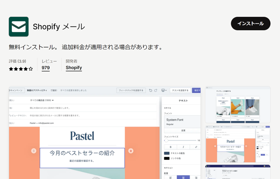Click the 下書き draft status badge
Viewport: 280px width, 179px height.
coord(54,90)
